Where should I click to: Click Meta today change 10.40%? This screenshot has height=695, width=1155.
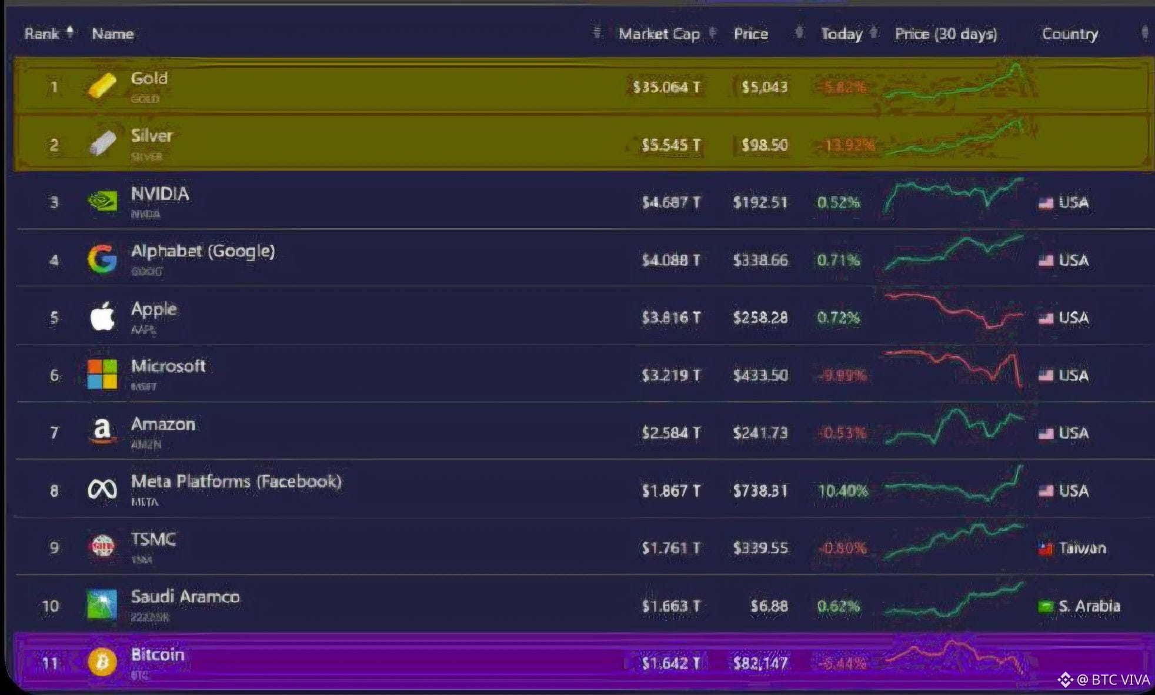pyautogui.click(x=843, y=491)
